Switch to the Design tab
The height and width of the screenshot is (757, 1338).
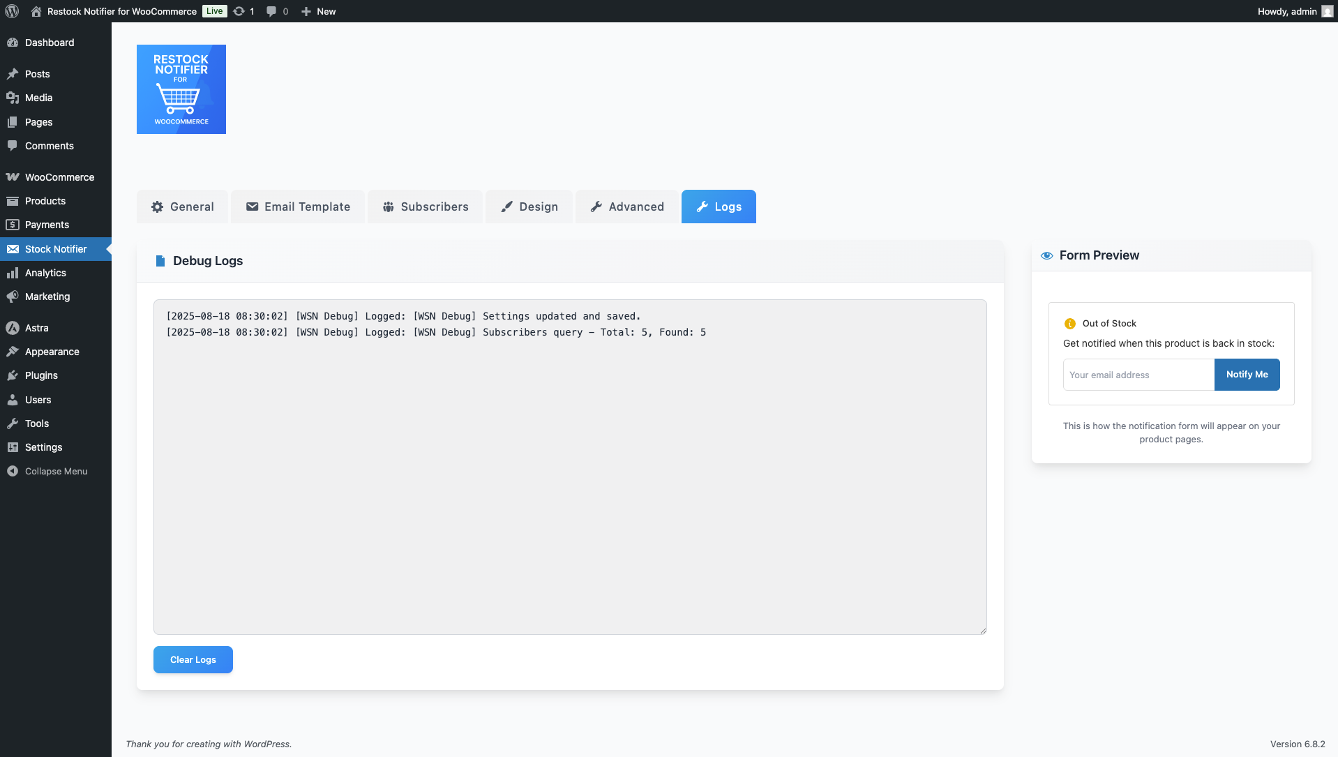pyautogui.click(x=529, y=207)
